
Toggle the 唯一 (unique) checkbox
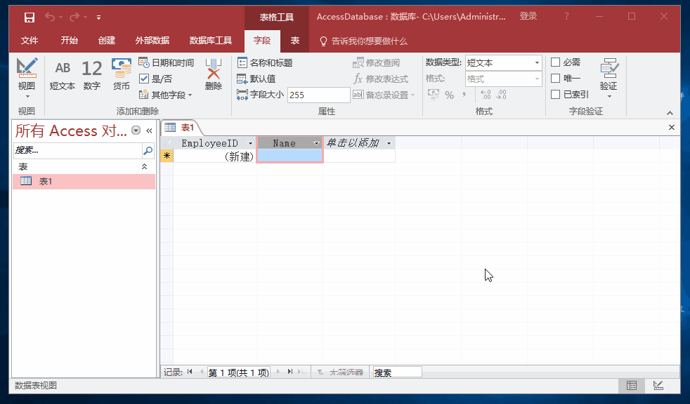[556, 79]
